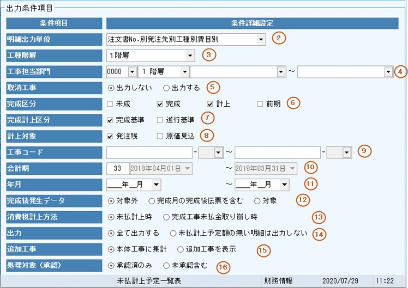Open the 年月 end date dropdown
408x288 pixels.
285,185
